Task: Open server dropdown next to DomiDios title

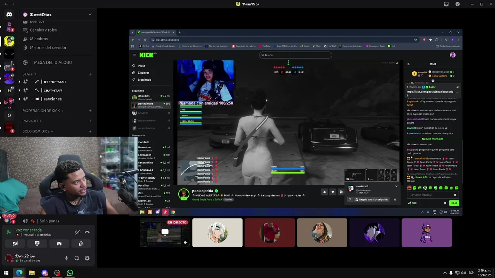Action: (x=90, y=15)
